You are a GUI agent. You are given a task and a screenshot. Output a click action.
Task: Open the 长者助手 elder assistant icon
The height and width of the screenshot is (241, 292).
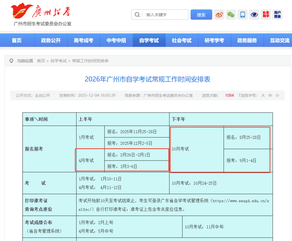tap(266, 15)
